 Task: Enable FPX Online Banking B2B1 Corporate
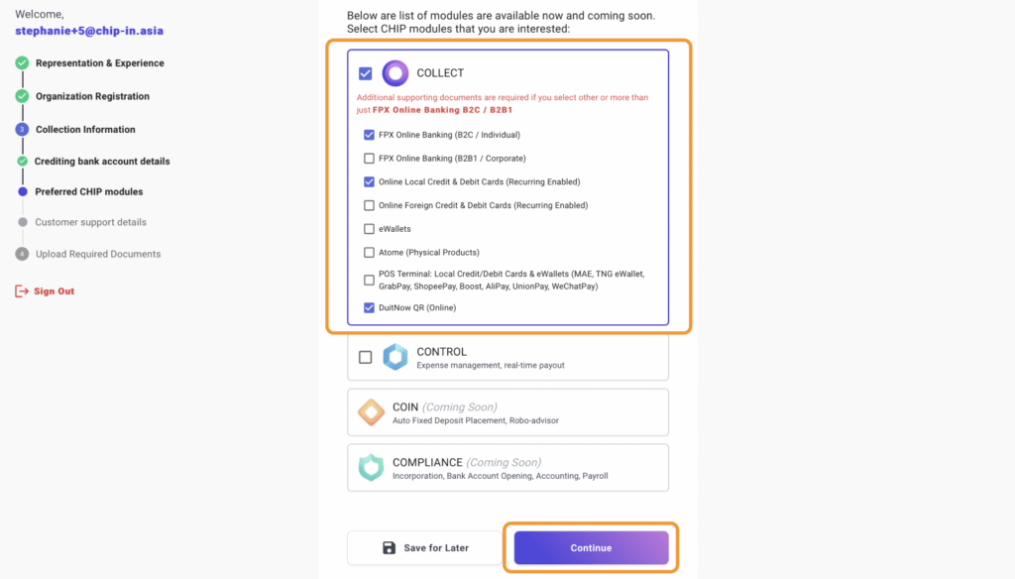369,159
